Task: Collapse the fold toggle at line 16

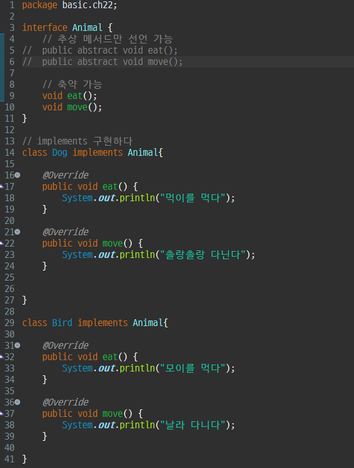Action: [18, 175]
